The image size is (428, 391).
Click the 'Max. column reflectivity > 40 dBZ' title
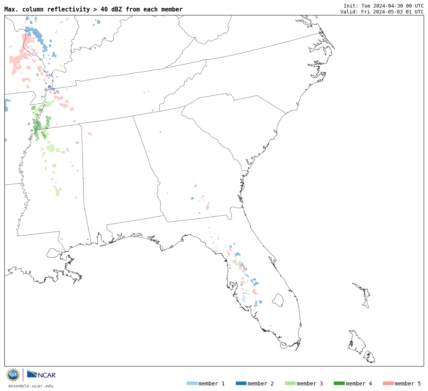[x=94, y=9]
